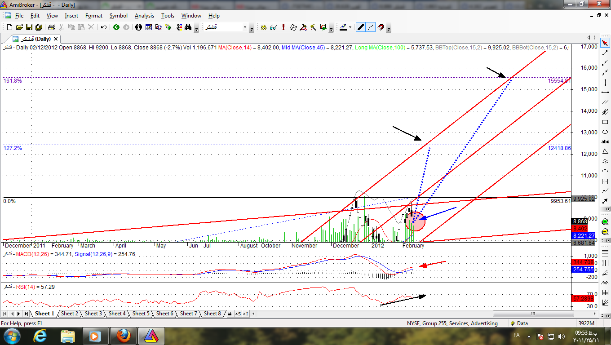
Task: Select the Ray line tool
Action: click(x=605, y=63)
